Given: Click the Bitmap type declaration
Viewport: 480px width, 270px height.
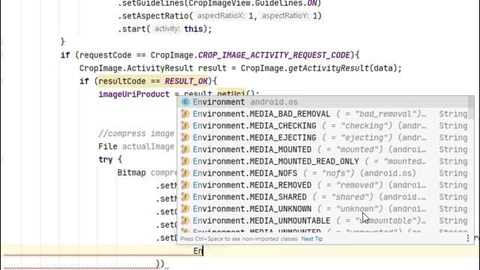Looking at the screenshot, I should [x=132, y=172].
